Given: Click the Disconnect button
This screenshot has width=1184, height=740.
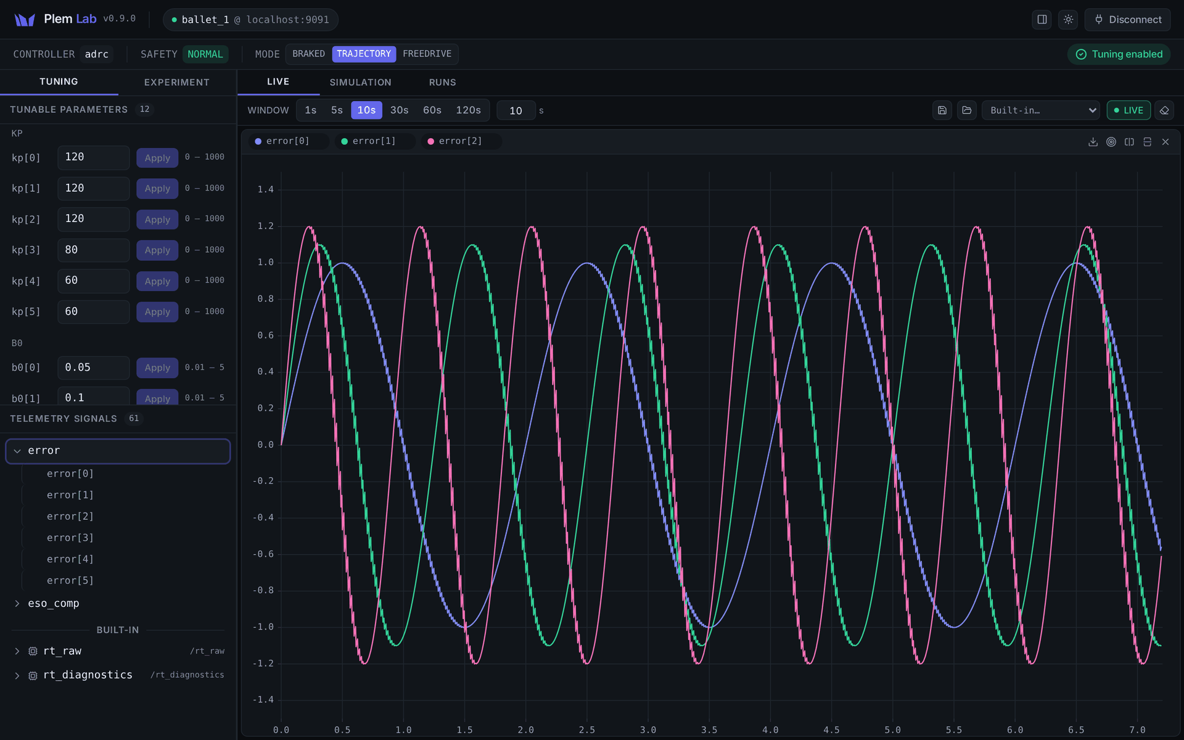Looking at the screenshot, I should (x=1127, y=20).
